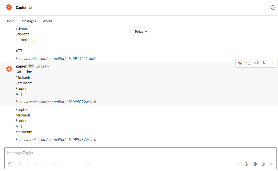
Task: Toggle bold formatting
Action: (x=20, y=164)
